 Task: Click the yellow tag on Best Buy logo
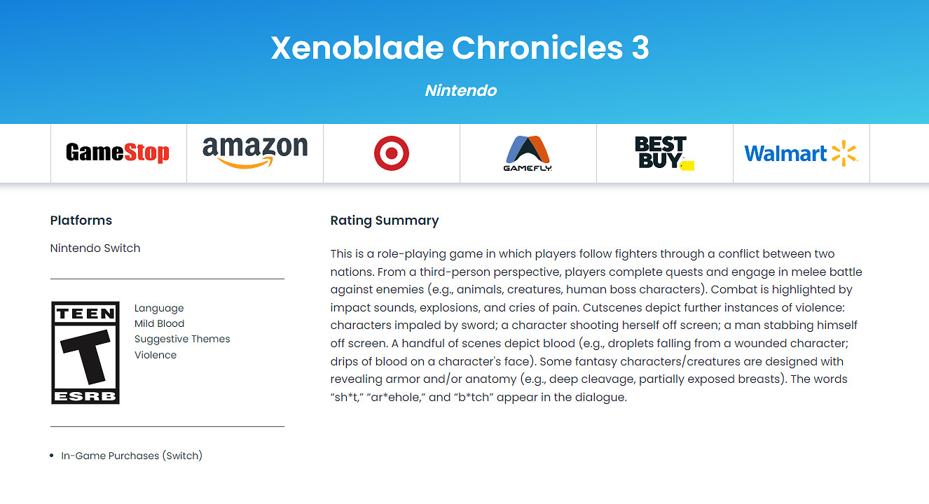[687, 166]
